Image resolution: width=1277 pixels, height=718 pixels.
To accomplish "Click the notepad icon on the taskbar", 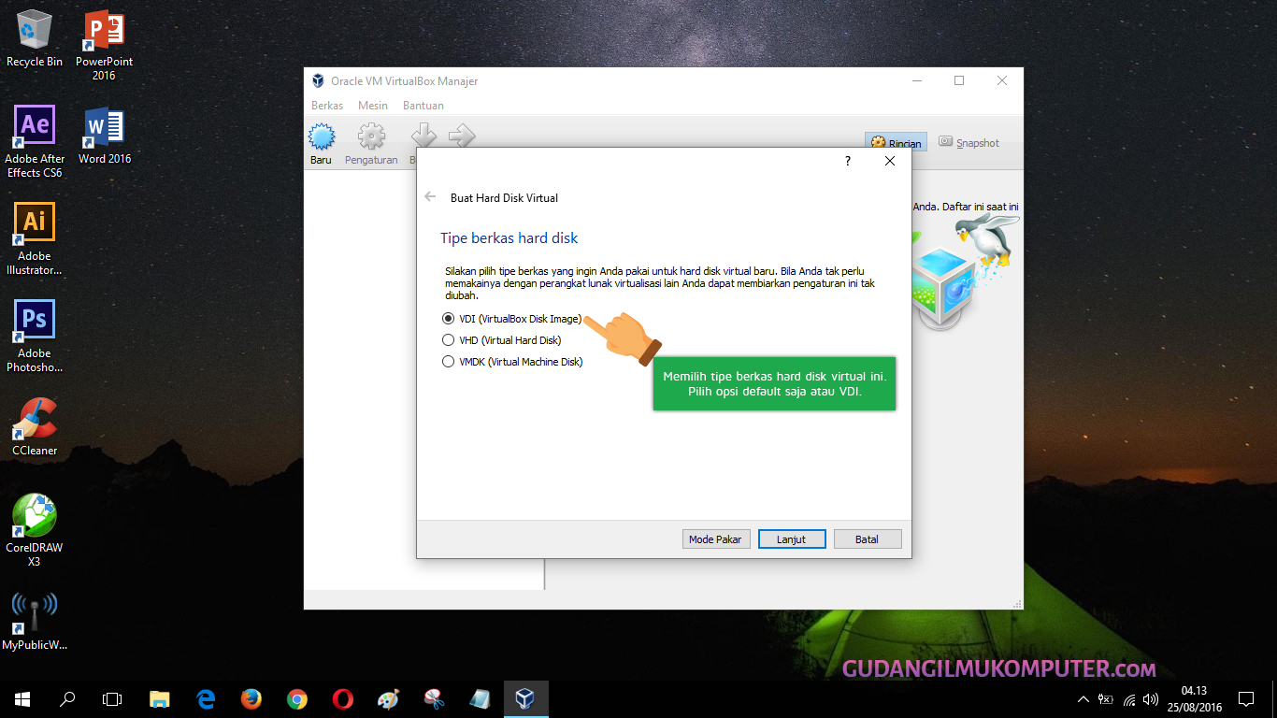I will (x=480, y=699).
